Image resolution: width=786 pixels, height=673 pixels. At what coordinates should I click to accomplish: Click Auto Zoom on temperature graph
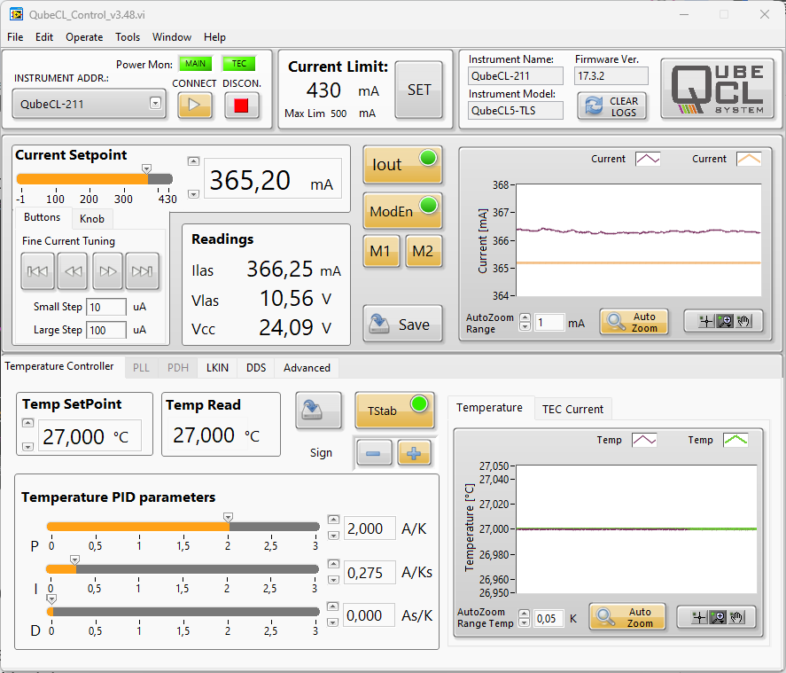coord(627,617)
